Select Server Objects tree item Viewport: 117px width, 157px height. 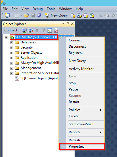click(x=31, y=53)
